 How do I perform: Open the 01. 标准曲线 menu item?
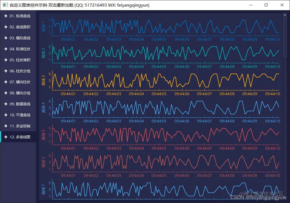(x=18, y=16)
